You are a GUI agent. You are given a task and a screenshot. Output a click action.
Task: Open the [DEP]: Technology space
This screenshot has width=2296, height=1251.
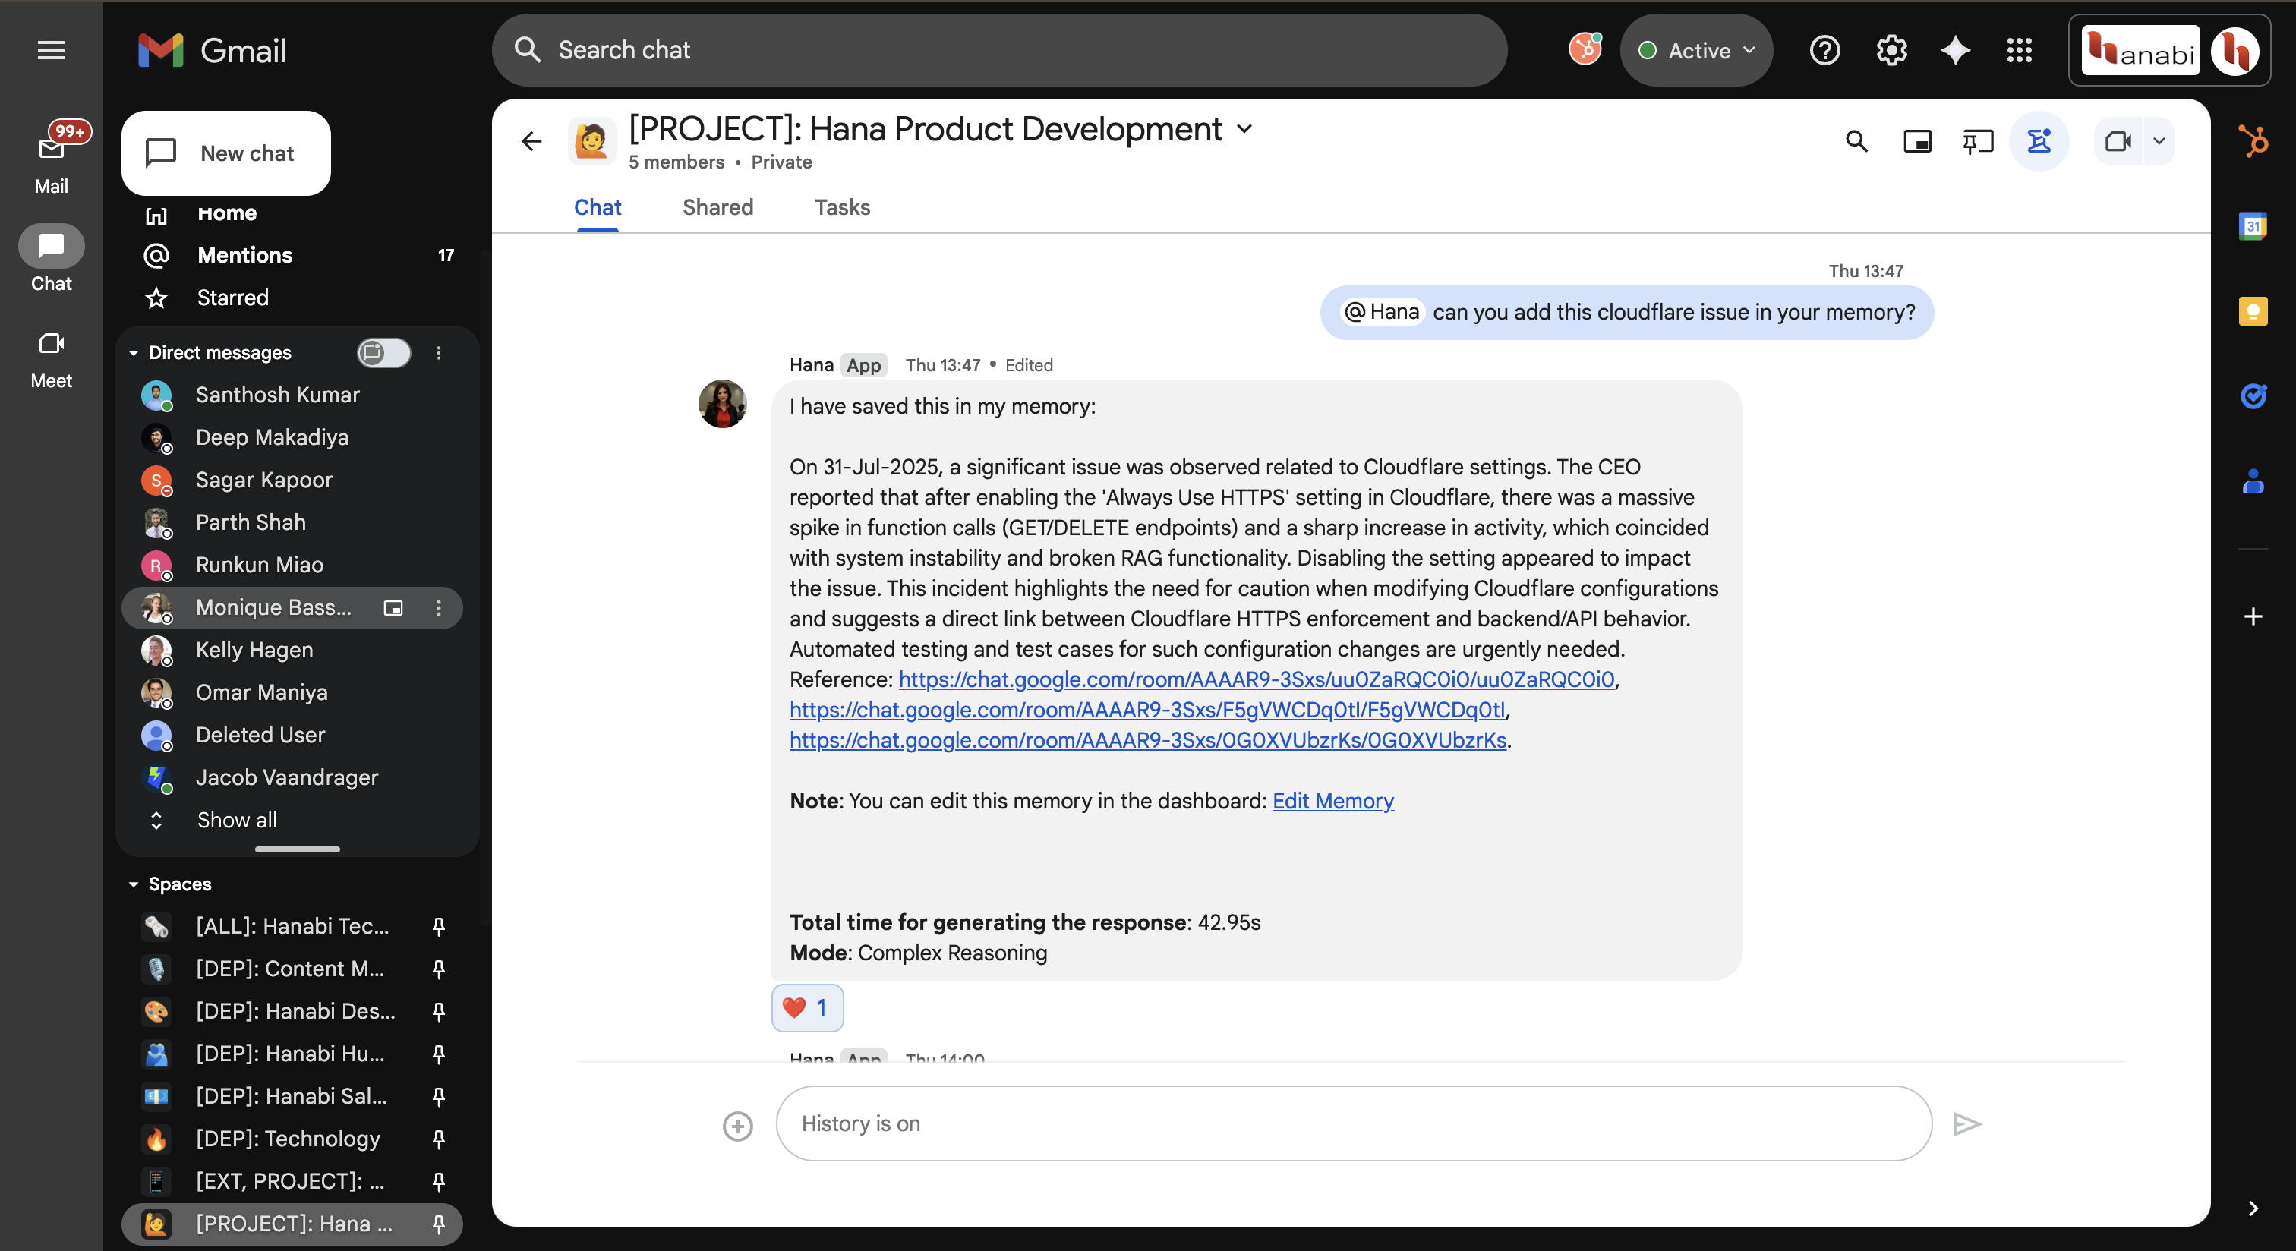(287, 1139)
